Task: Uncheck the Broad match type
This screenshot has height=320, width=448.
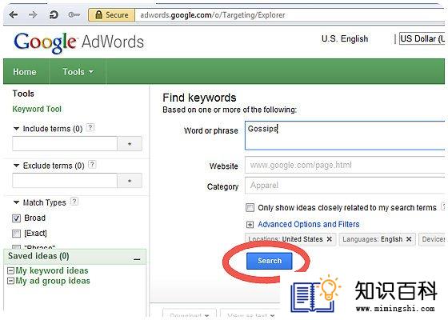Action: (x=16, y=218)
